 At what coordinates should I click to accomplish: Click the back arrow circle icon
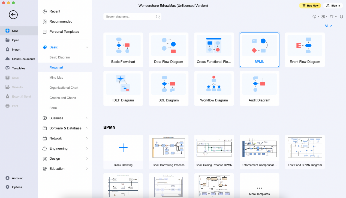pos(13,15)
